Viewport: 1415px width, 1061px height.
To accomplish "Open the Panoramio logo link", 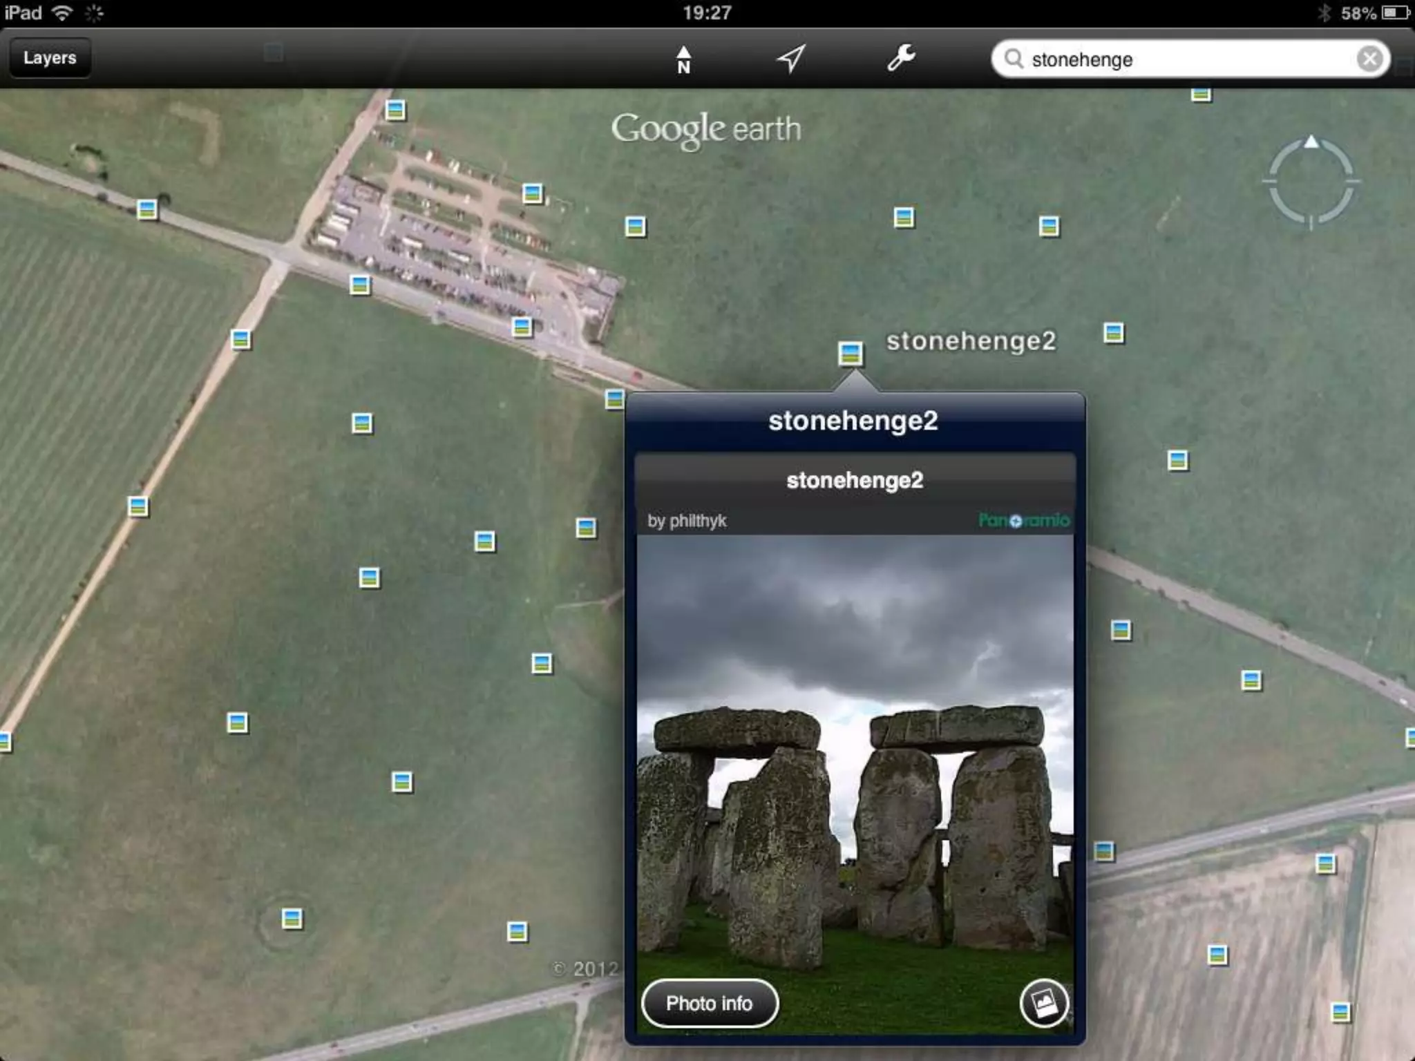I will click(x=1024, y=520).
